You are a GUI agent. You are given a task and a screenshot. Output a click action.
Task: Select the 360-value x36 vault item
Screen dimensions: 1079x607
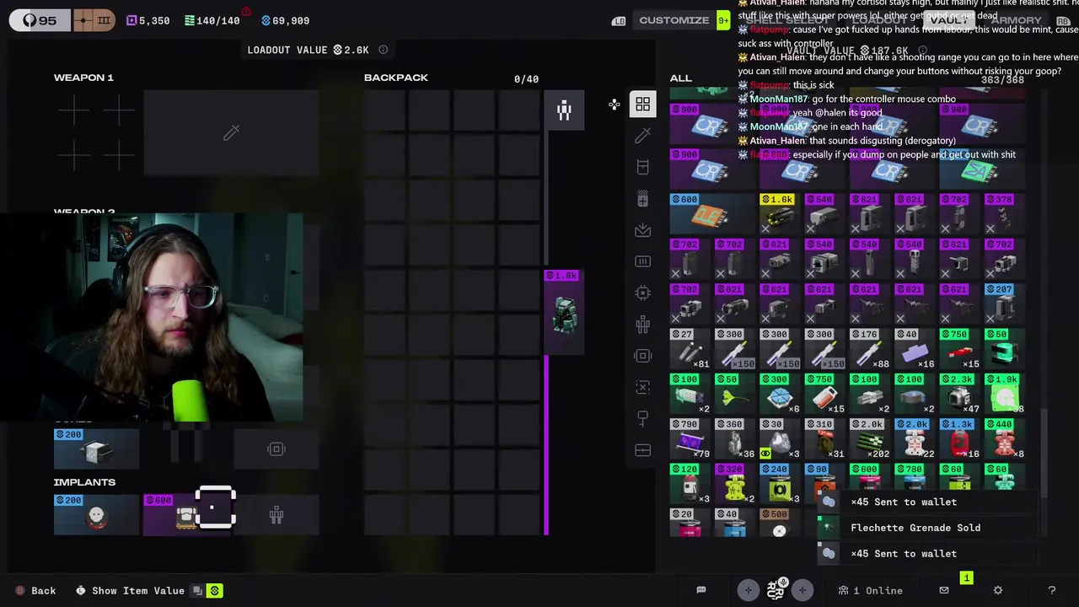(x=735, y=438)
